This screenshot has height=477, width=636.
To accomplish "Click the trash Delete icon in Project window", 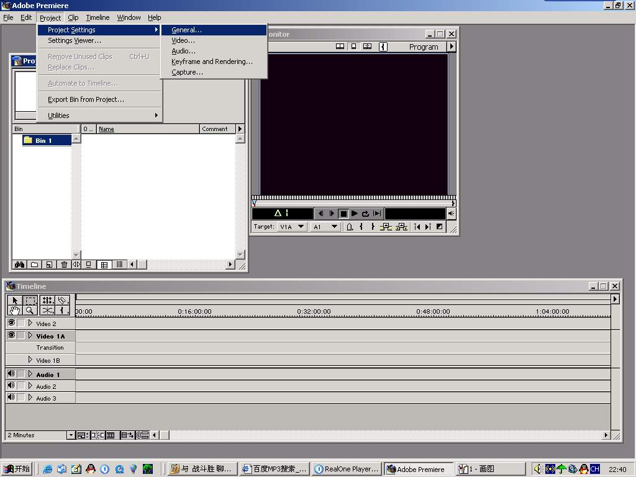I will pos(64,265).
